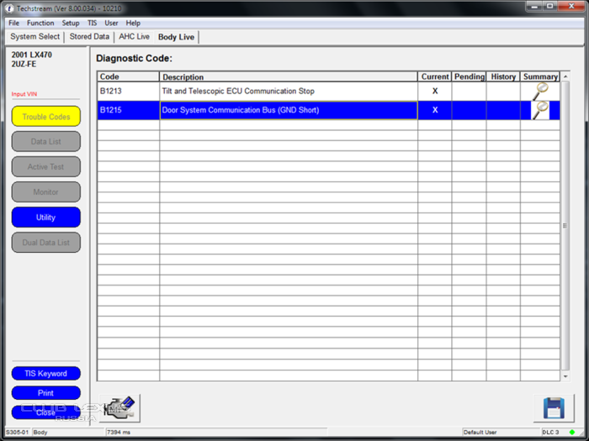Switch to the System Select tab
The height and width of the screenshot is (441, 589).
pyautogui.click(x=35, y=37)
